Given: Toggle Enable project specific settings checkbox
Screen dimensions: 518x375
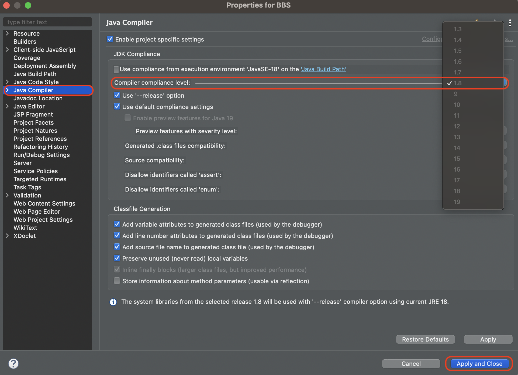Looking at the screenshot, I should click(110, 39).
